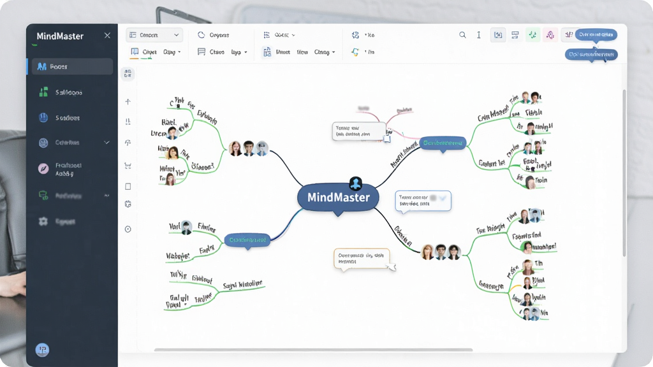
Task: Click the two-vertical-bars icon in the tool strip
Action: pyautogui.click(x=128, y=122)
